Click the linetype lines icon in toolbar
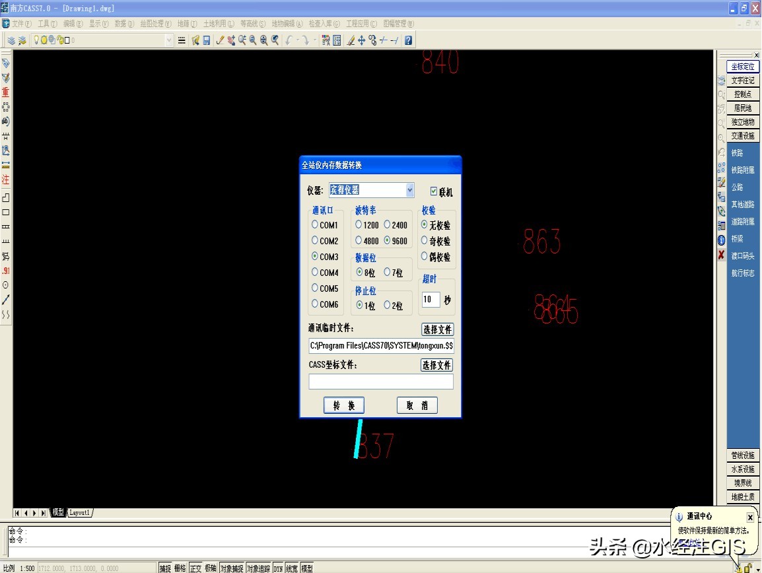Viewport: 762px width, 573px height. [182, 40]
